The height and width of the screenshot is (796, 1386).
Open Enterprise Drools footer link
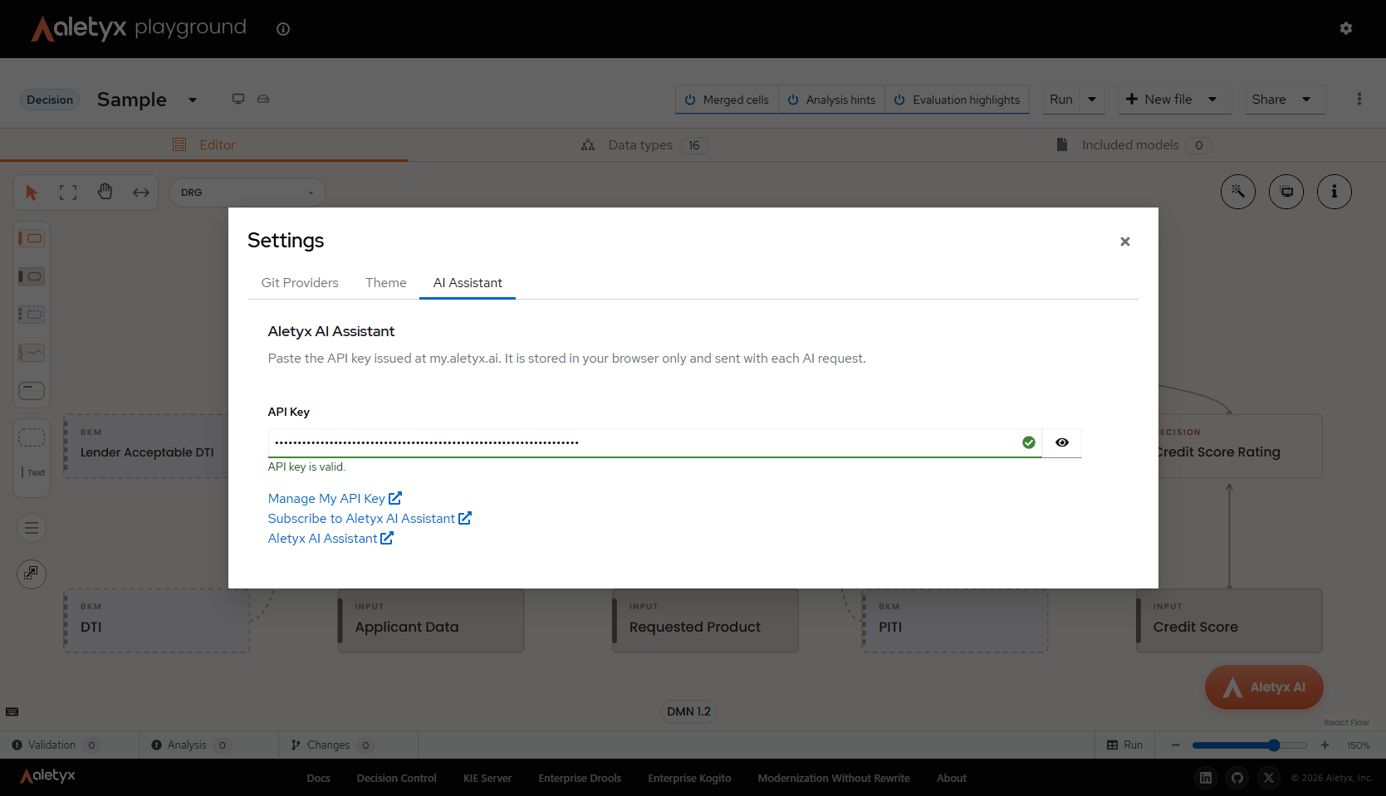(x=580, y=778)
